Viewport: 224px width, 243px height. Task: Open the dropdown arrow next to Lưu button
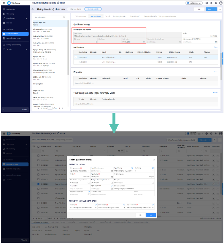tap(215, 9)
